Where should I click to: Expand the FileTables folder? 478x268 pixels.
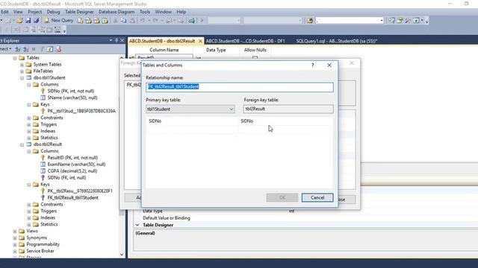pos(22,71)
